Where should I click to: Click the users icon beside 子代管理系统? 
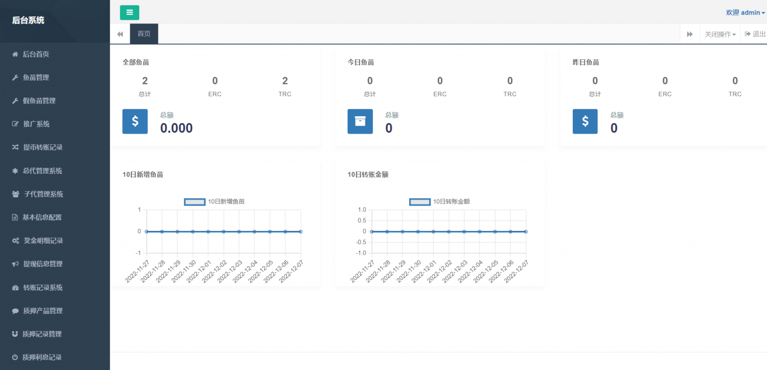[15, 194]
